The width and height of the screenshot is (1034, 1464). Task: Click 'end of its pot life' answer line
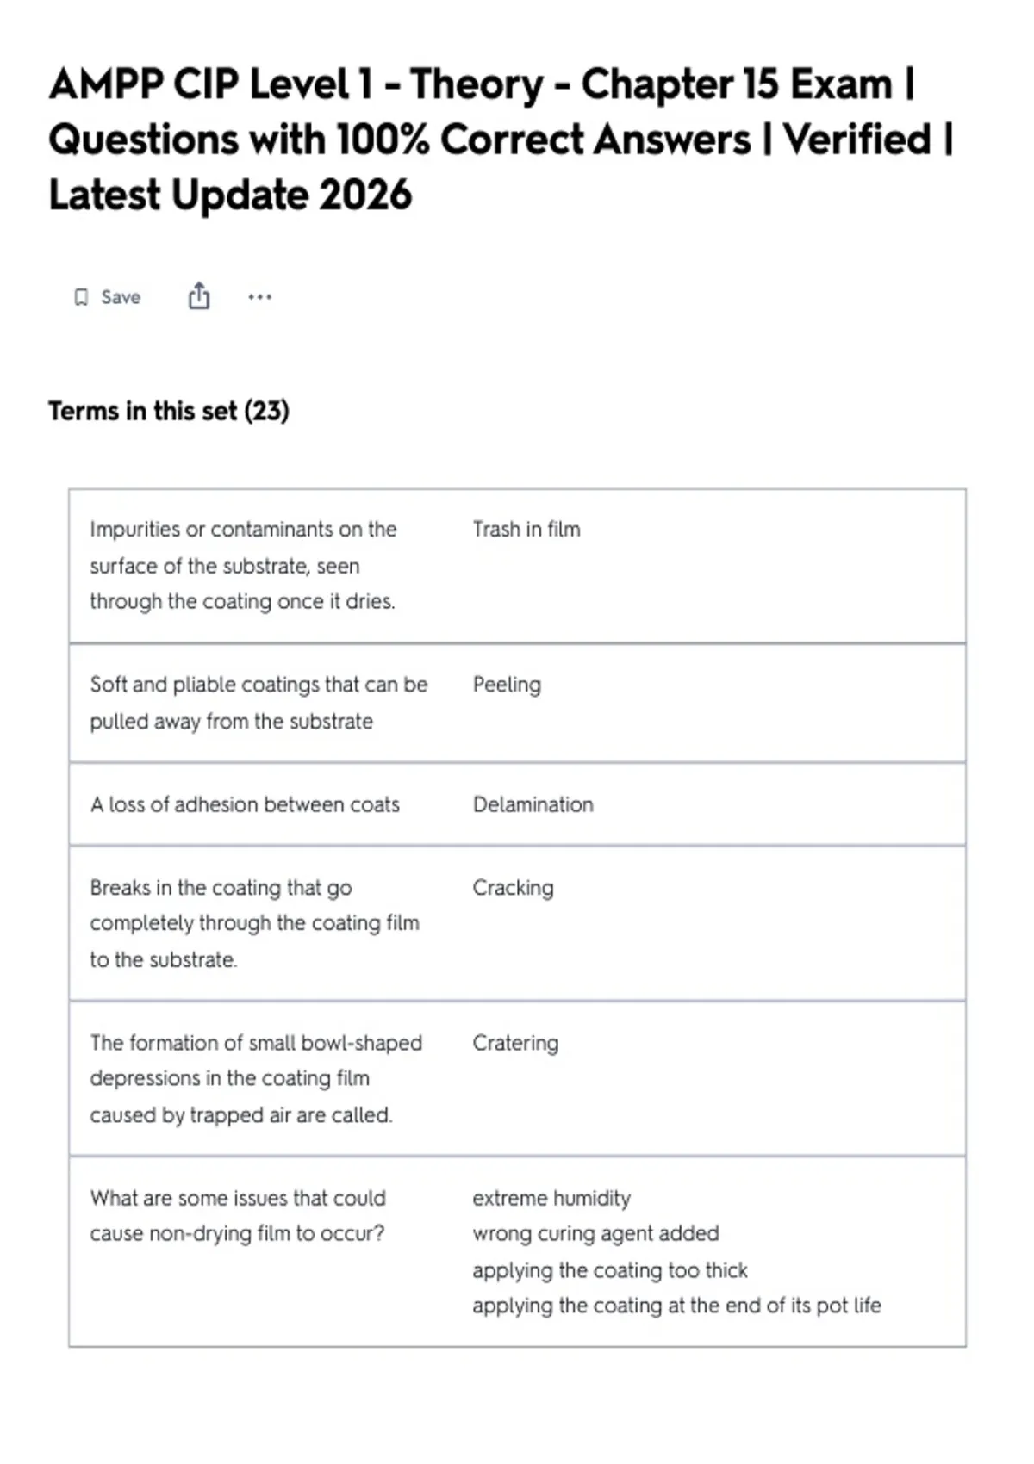pos(676,1306)
